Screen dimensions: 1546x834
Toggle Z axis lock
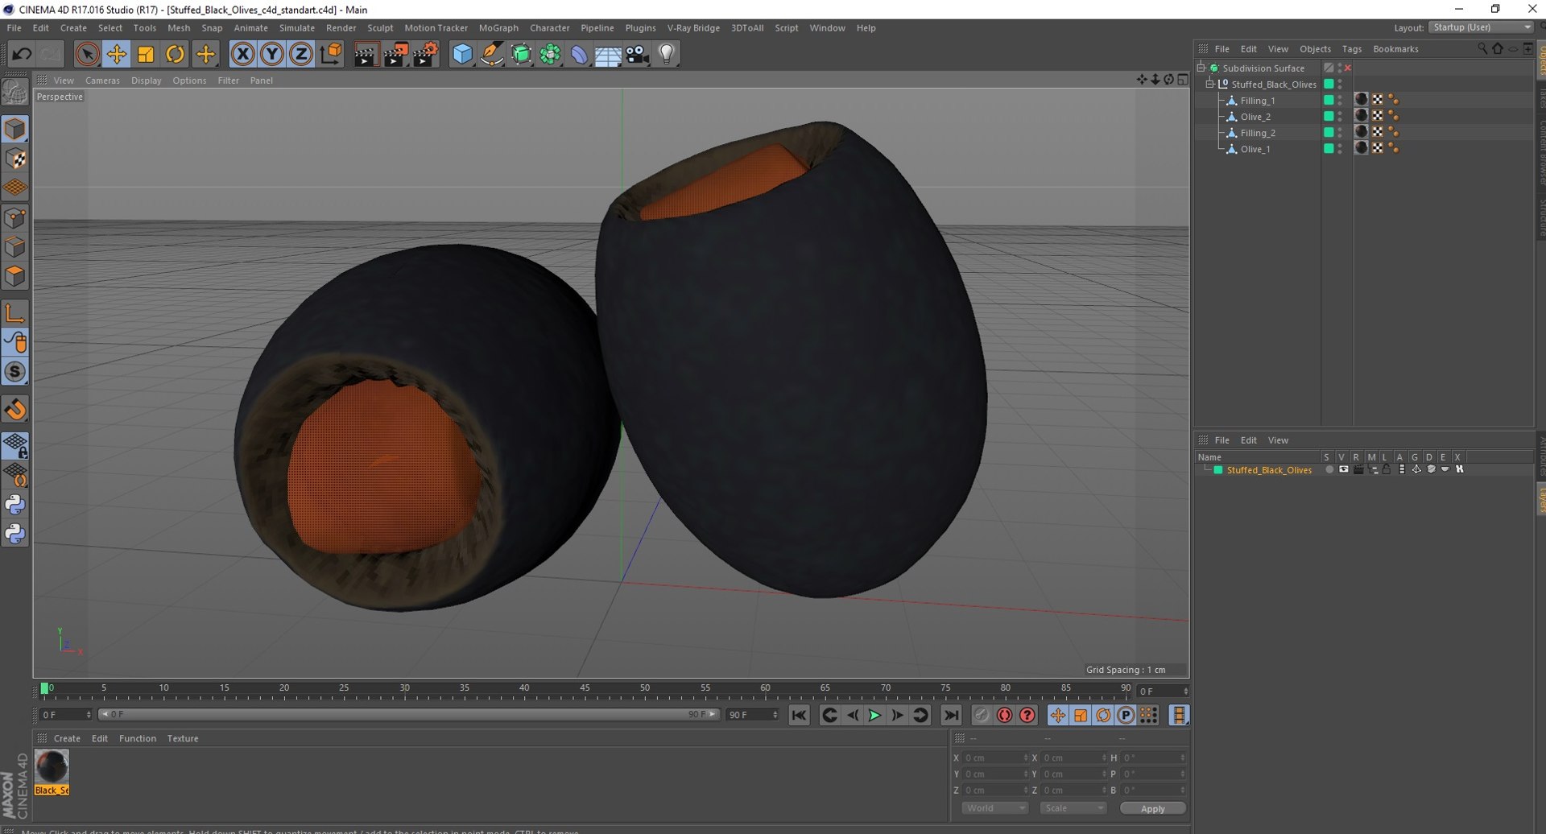point(300,54)
